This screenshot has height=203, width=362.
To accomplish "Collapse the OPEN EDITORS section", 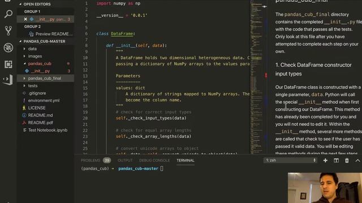I will click(x=20, y=4).
